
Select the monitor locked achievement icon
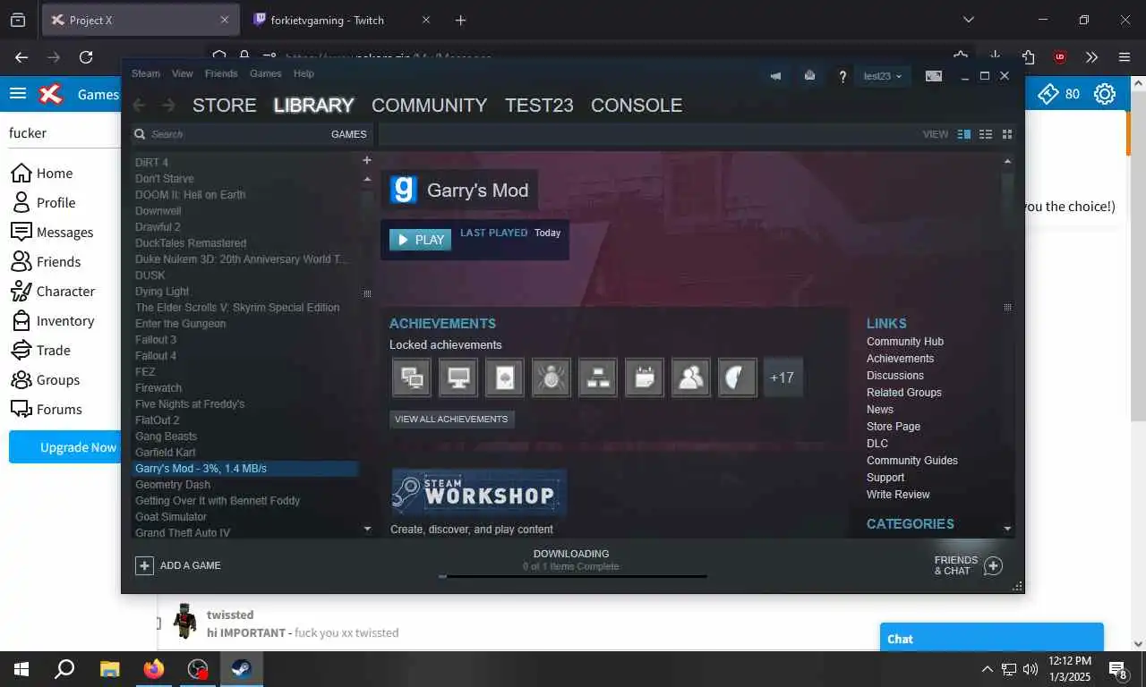coord(458,377)
